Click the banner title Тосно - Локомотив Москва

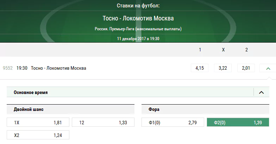(138, 18)
